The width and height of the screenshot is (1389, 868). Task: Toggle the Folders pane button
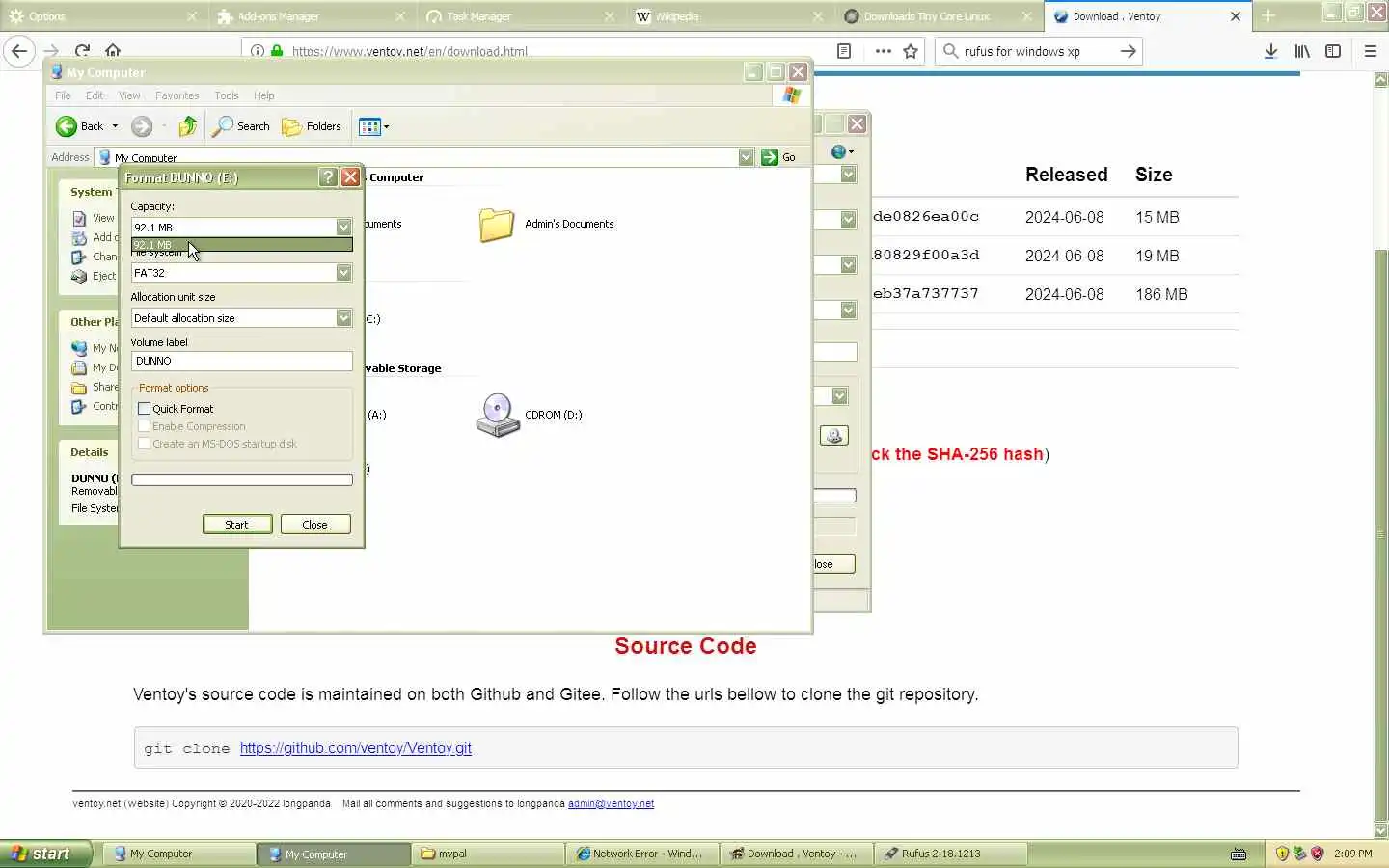[x=312, y=126]
